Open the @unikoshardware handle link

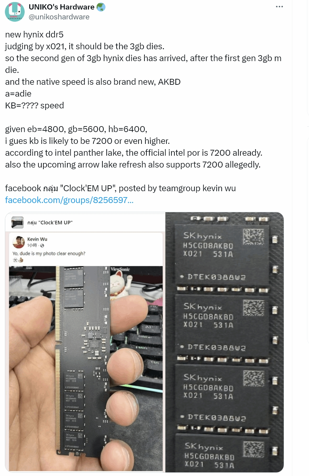(x=59, y=17)
